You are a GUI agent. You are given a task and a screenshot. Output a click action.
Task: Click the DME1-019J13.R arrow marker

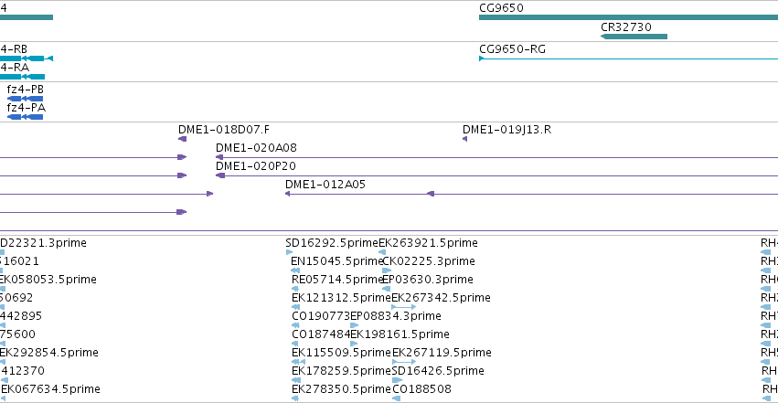465,139
